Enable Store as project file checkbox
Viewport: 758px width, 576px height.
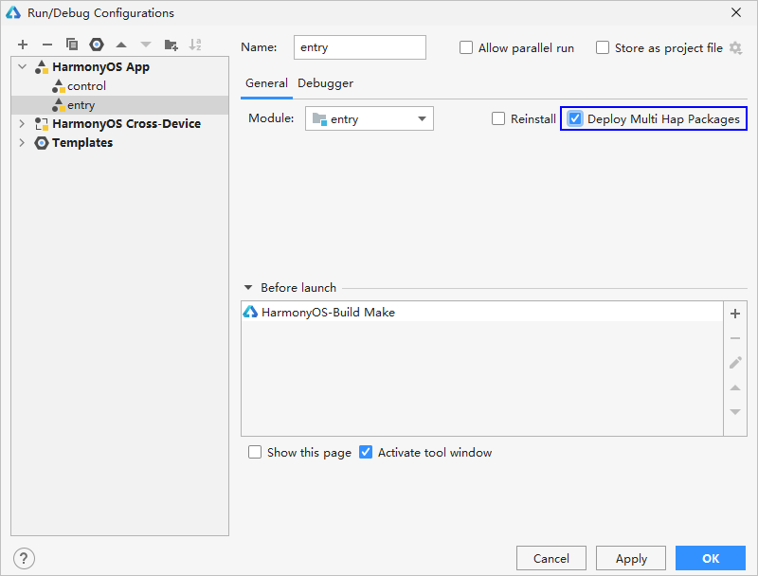[x=603, y=47]
